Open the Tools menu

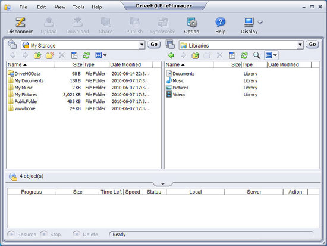coord(78,7)
